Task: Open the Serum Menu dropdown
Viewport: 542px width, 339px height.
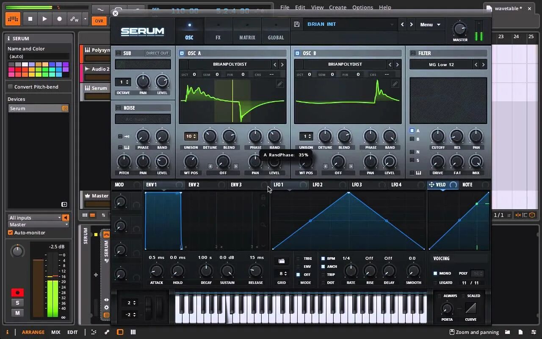Action: tap(430, 25)
